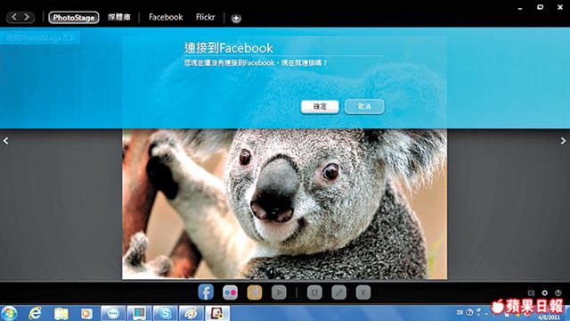Open the 媒體庫 media library tab
The width and height of the screenshot is (570, 321).
click(118, 17)
